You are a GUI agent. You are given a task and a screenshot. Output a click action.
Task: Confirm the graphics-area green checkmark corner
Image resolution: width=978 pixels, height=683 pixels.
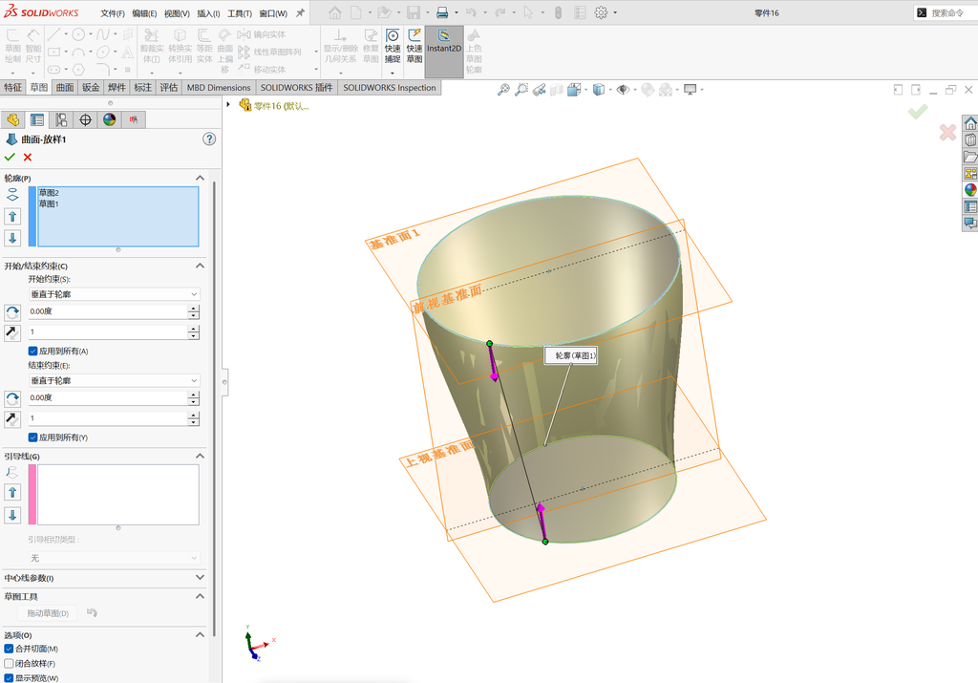918,112
